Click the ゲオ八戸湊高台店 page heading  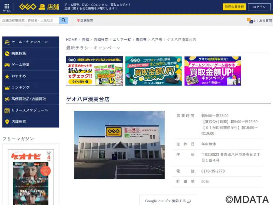(88, 99)
